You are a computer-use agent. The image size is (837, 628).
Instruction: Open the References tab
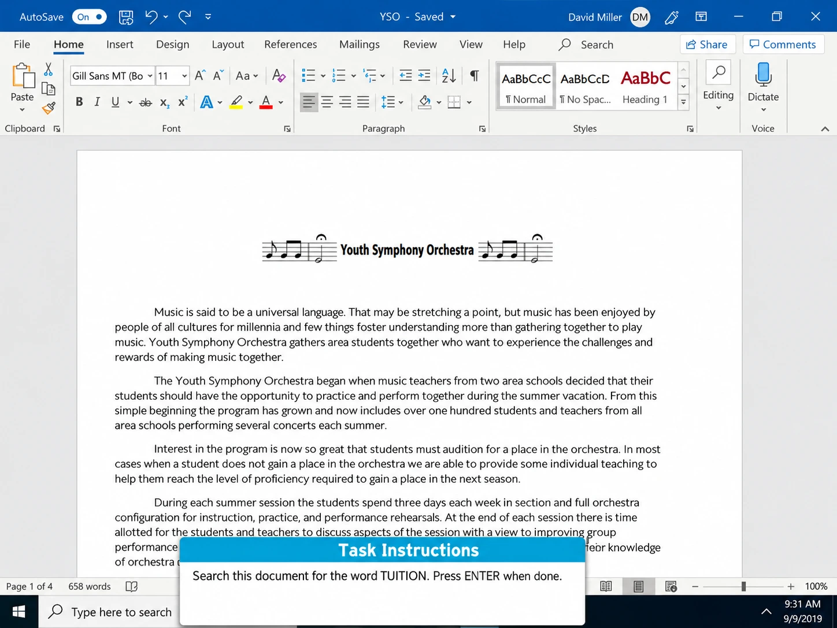(291, 45)
